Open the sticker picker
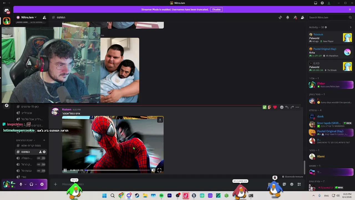355x200 pixels. coord(284,184)
